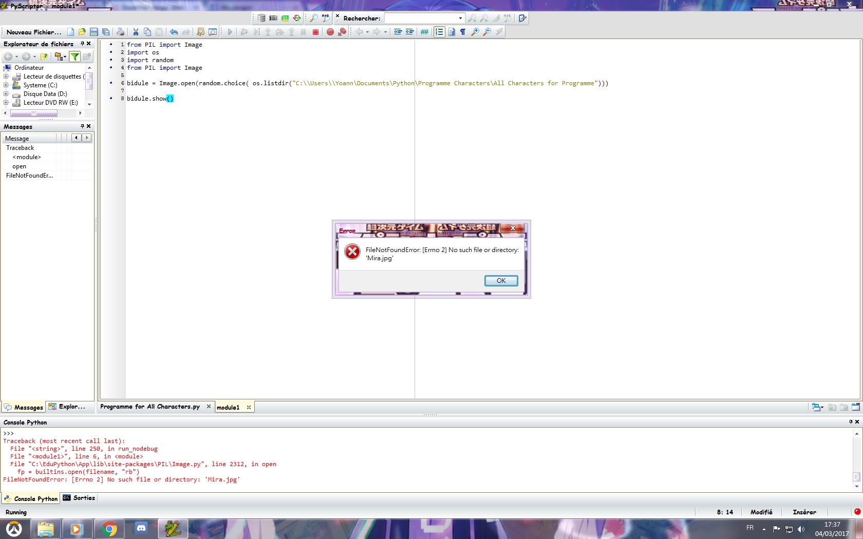Viewport: 863px width, 539px height.
Task: Switch to Programme for All Characters.py tab
Action: 149,407
